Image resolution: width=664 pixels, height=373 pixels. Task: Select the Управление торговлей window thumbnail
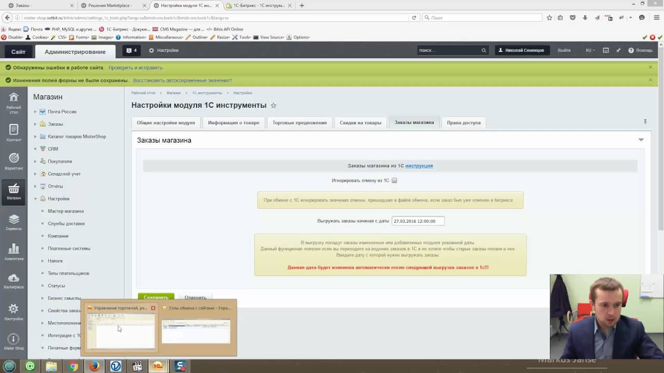pos(121,327)
